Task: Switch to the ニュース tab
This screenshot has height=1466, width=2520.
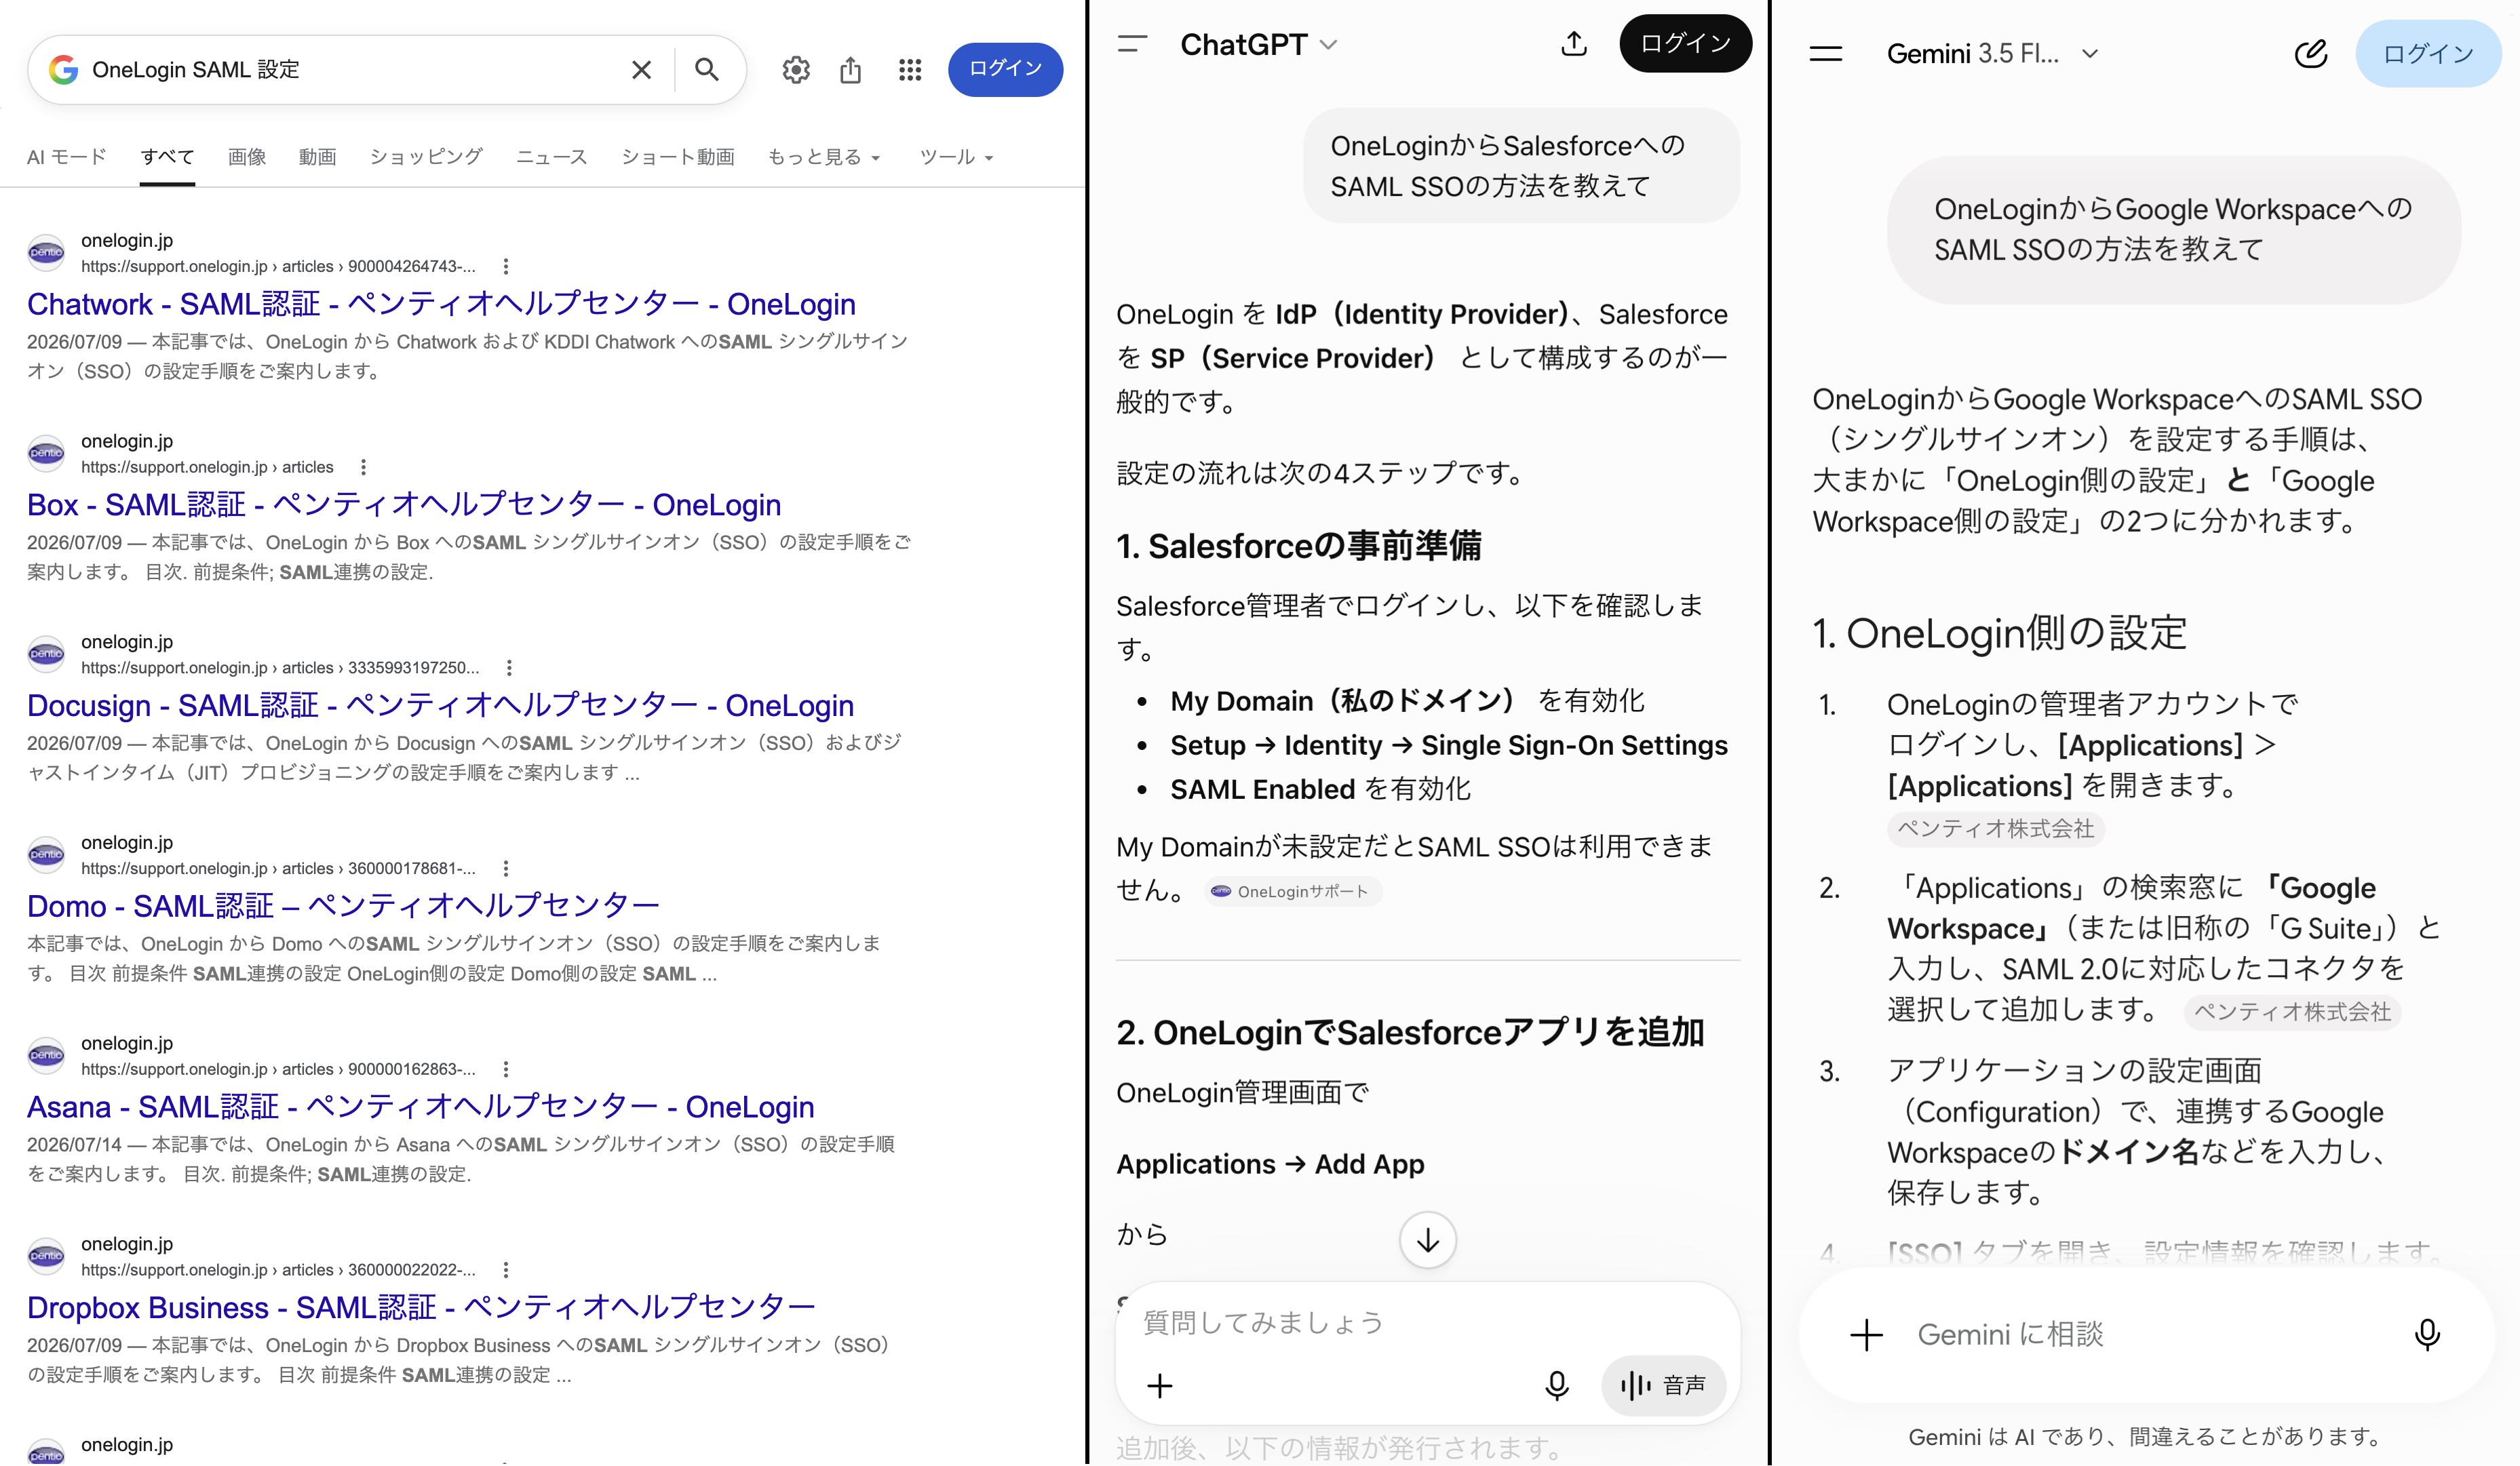Action: point(552,157)
